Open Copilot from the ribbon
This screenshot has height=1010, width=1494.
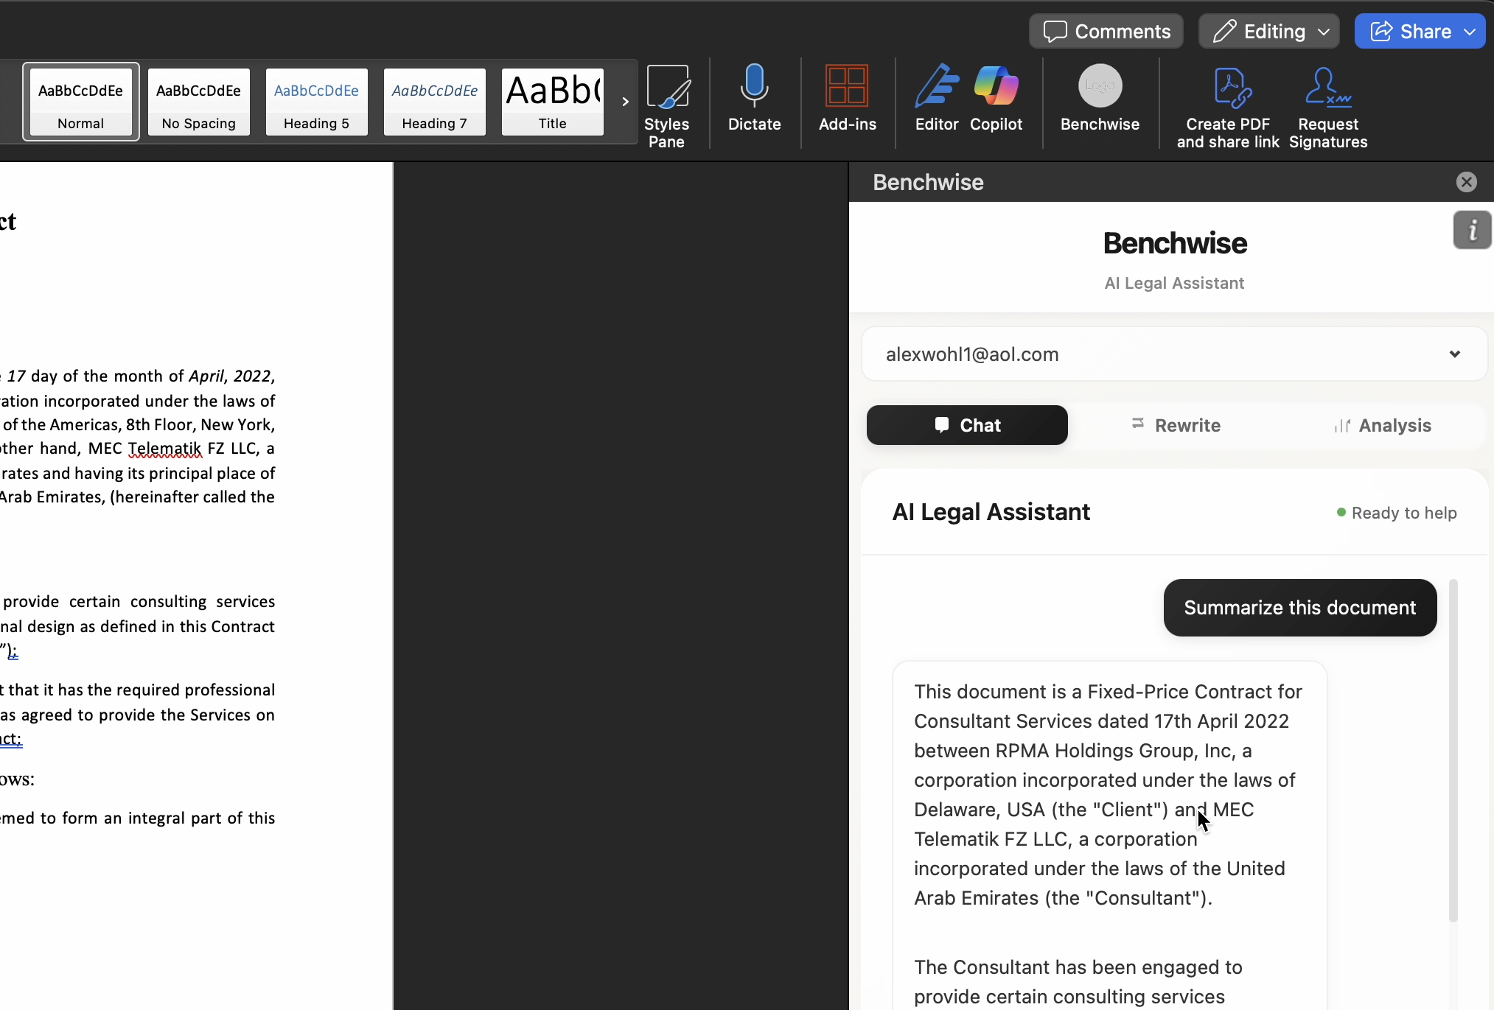(x=996, y=98)
